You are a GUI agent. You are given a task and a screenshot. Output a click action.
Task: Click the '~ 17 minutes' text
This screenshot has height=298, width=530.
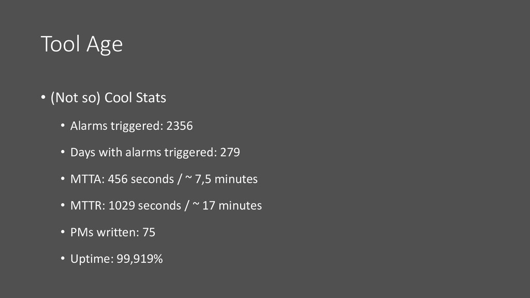pos(227,205)
